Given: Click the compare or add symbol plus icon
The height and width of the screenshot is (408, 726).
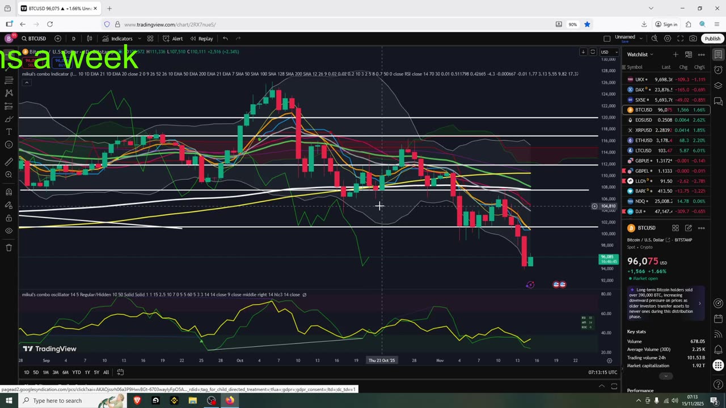Looking at the screenshot, I should point(58,39).
